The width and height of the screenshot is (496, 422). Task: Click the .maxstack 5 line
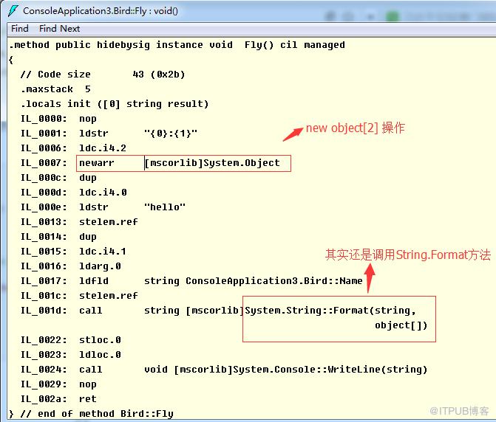pyautogui.click(x=55, y=89)
